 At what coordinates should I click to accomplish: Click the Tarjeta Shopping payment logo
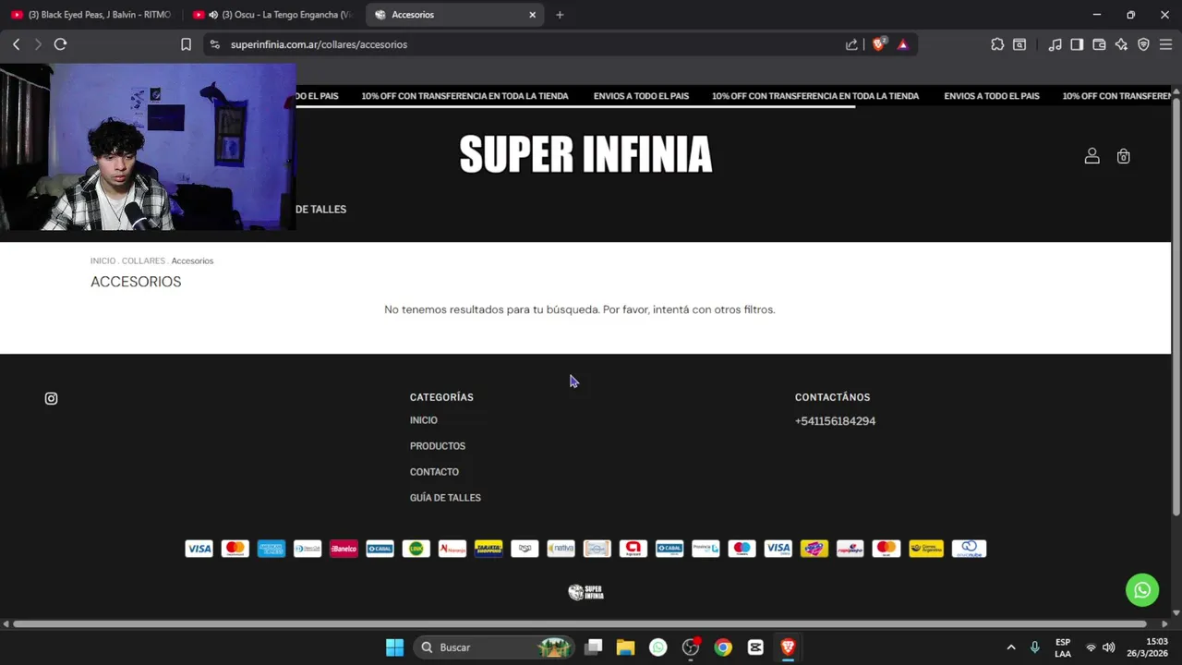point(488,549)
